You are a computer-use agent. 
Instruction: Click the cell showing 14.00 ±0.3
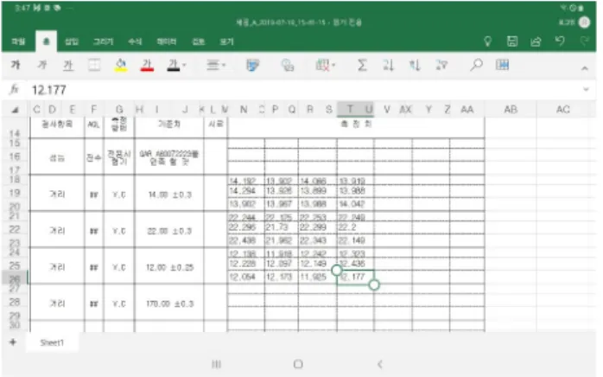[169, 195]
